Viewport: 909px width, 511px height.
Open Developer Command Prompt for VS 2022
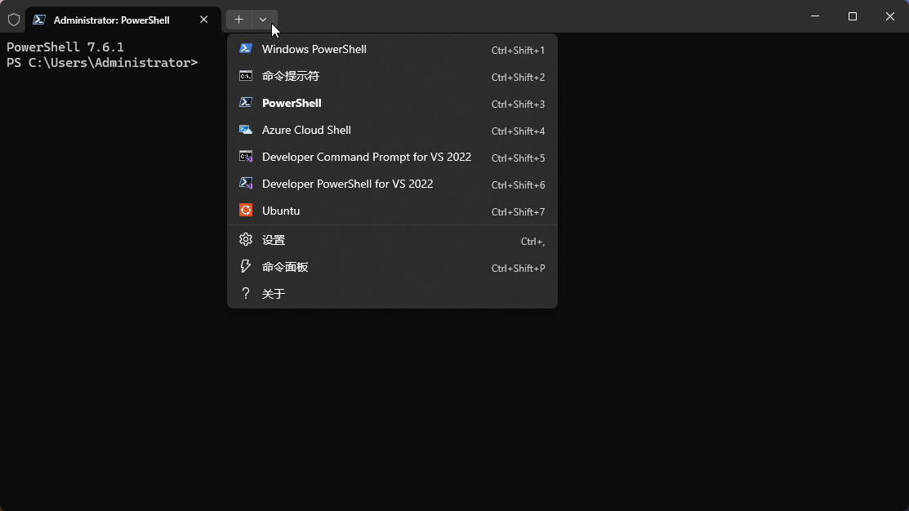pyautogui.click(x=393, y=157)
